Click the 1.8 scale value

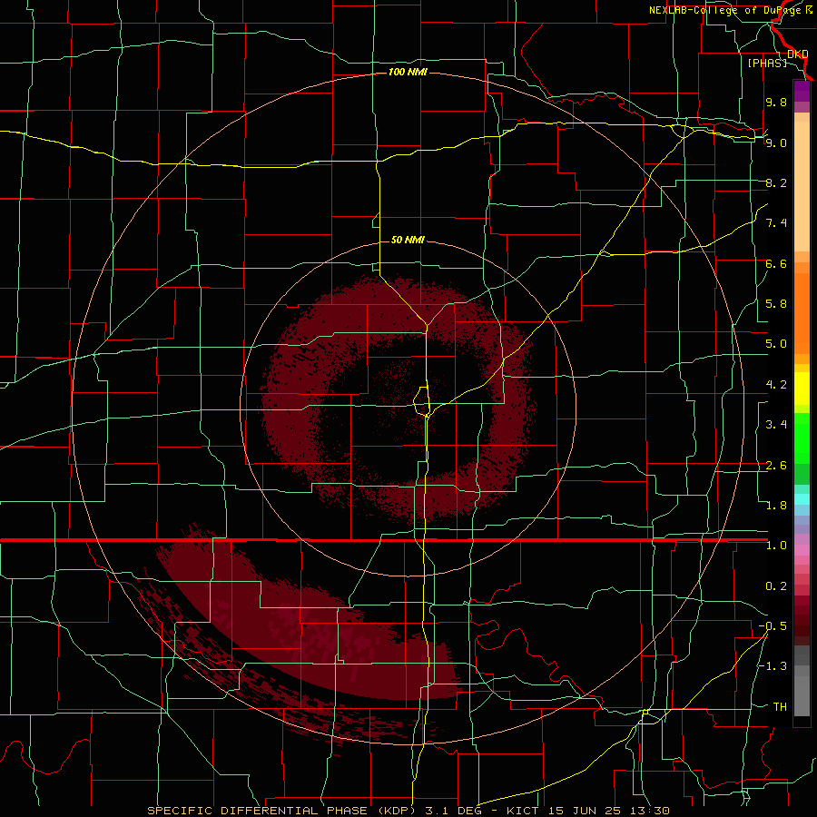[776, 506]
